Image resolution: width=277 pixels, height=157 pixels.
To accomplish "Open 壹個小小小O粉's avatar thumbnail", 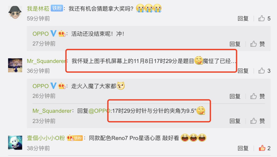I will 15,143.
